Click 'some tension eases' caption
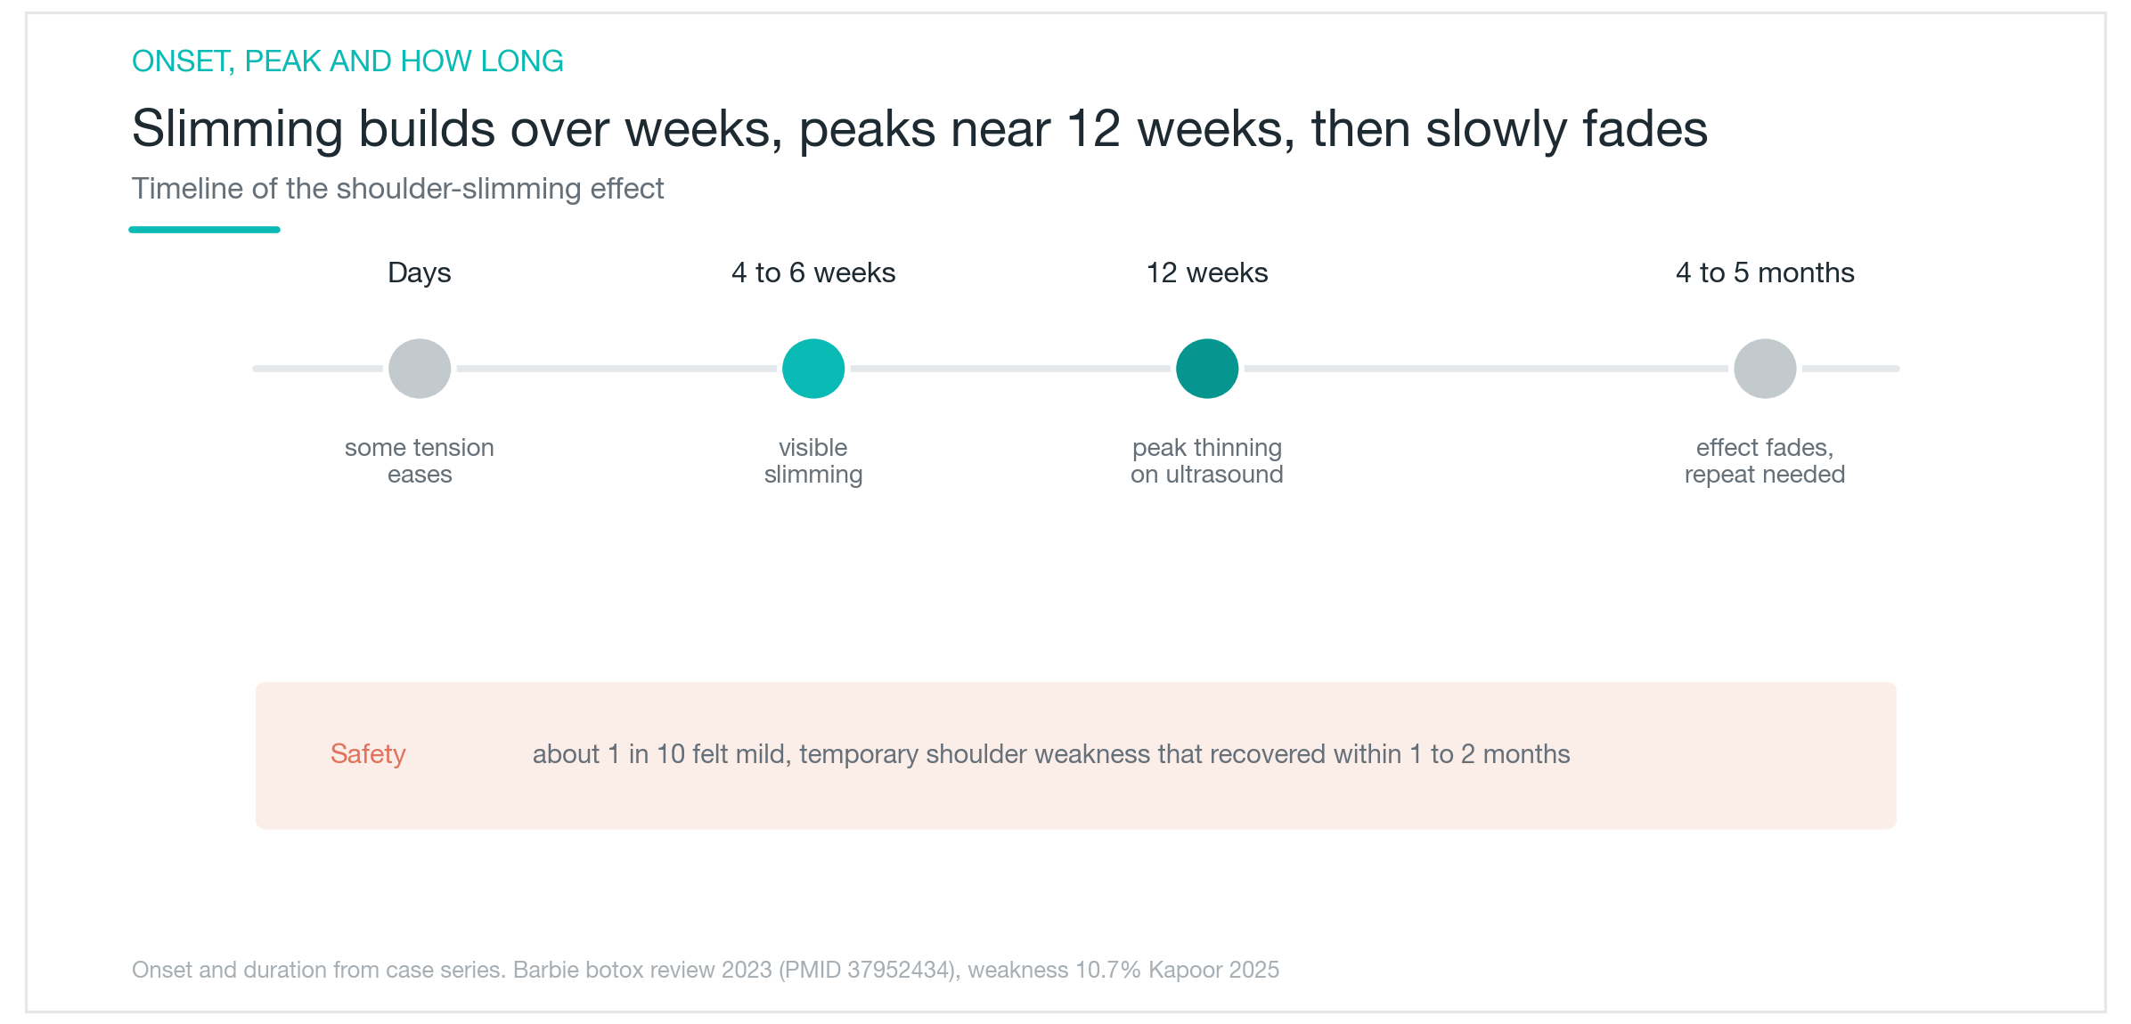 [420, 460]
